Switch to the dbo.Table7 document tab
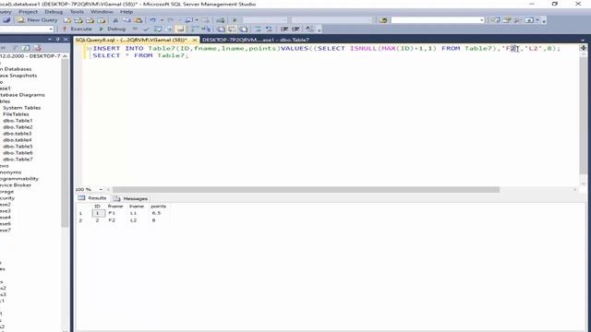The image size is (591, 332). (256, 40)
